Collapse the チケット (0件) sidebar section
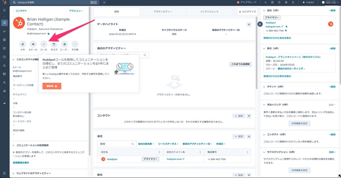This screenshot has height=178, width=341. tap(264, 87)
